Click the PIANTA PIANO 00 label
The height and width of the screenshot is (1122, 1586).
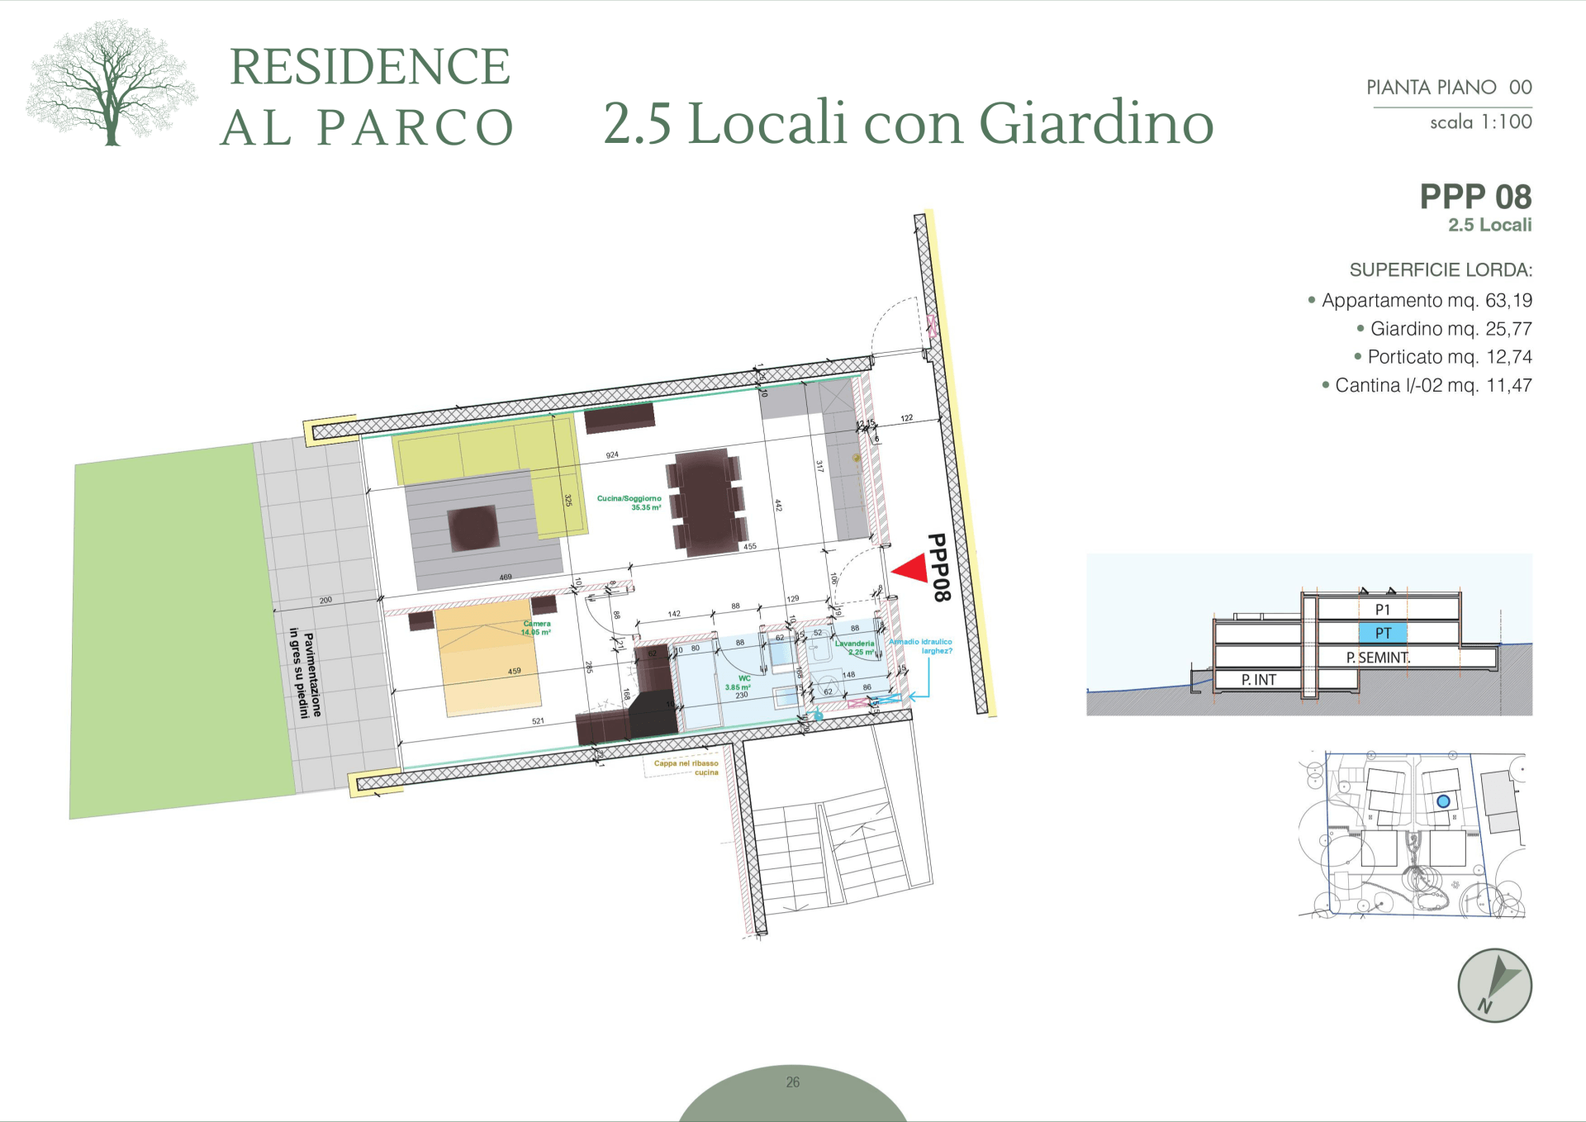1449,87
